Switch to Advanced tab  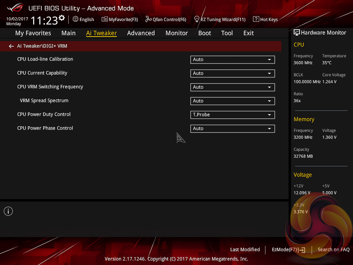tap(141, 33)
